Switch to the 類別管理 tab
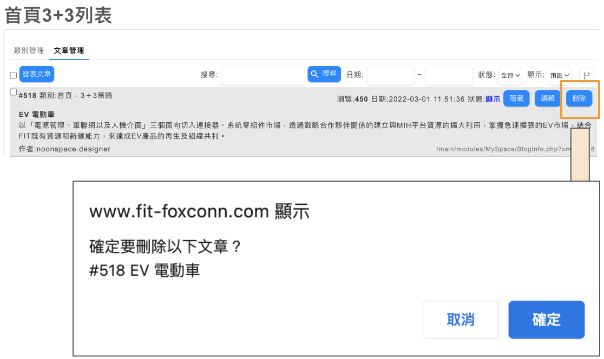The image size is (604, 359). pyautogui.click(x=29, y=50)
